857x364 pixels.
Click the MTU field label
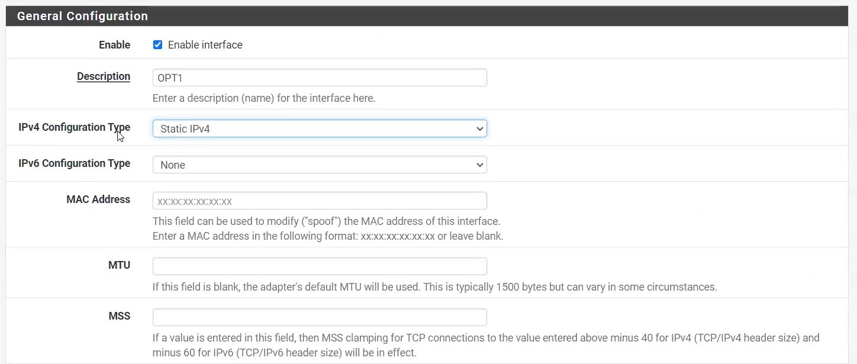tap(119, 265)
